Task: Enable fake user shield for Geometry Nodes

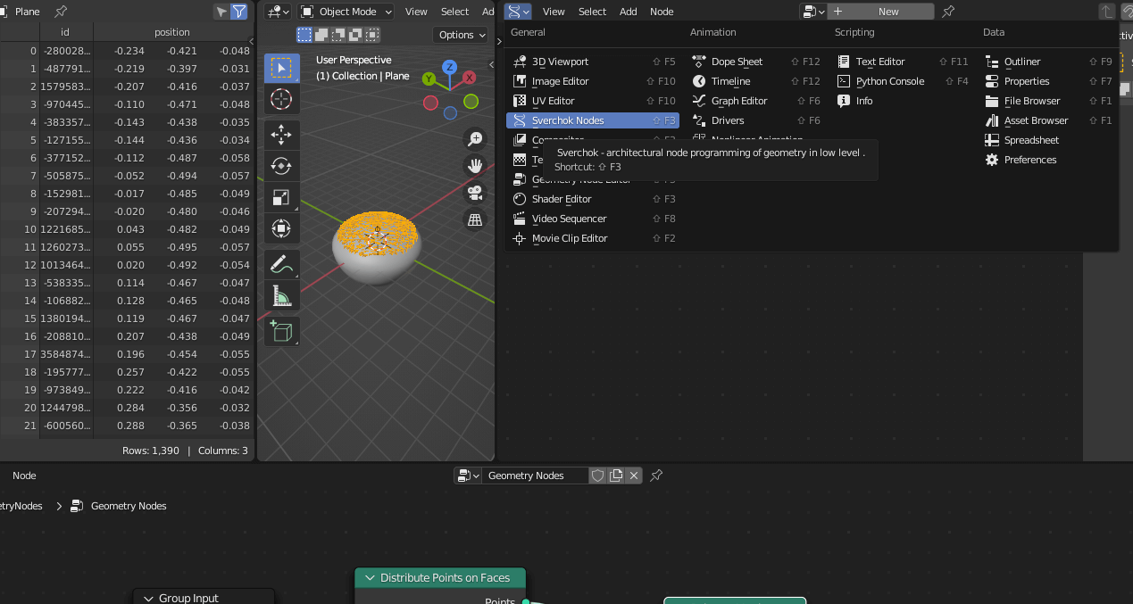Action: coord(598,476)
